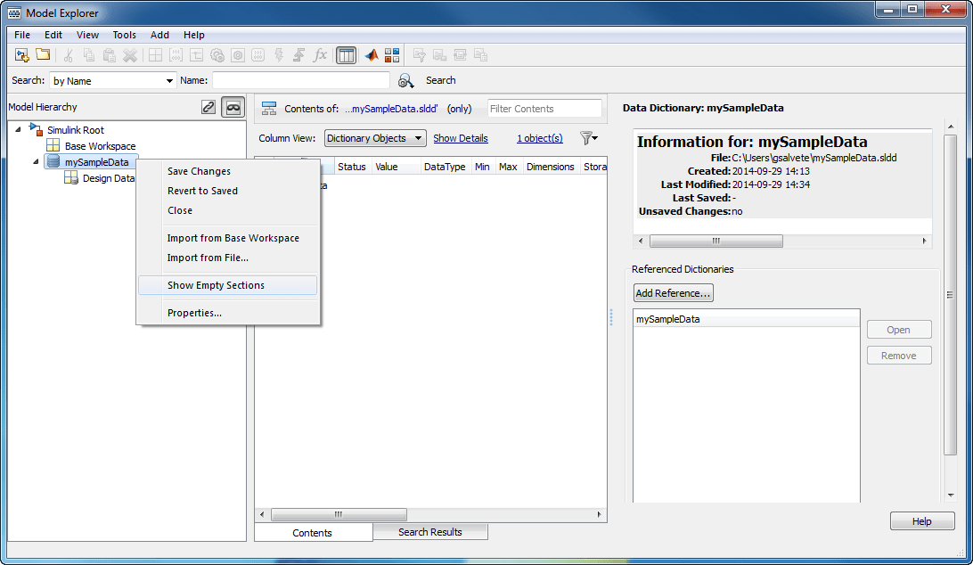Viewport: 973px width, 565px height.
Task: Click the Show Details link
Action: [460, 138]
